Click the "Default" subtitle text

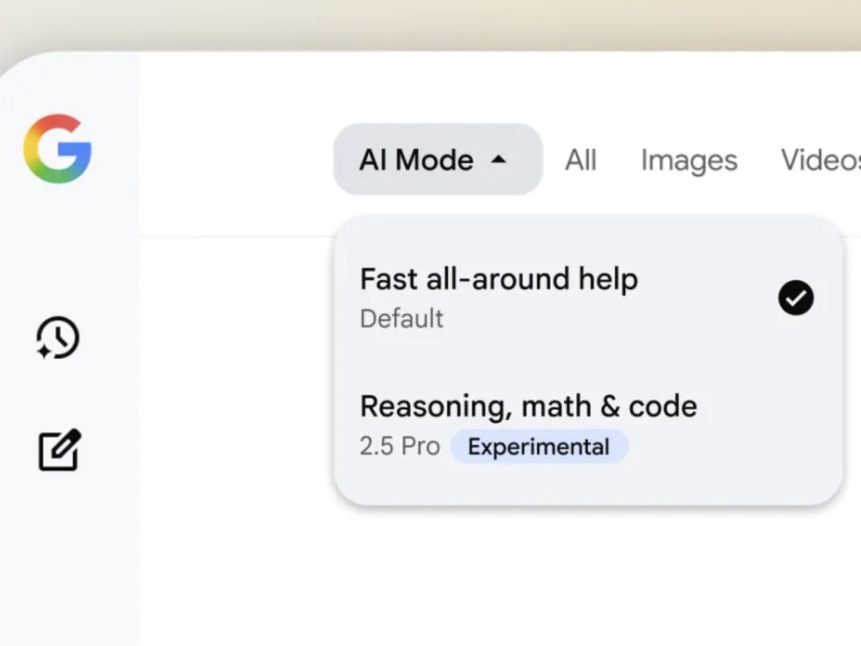click(402, 318)
